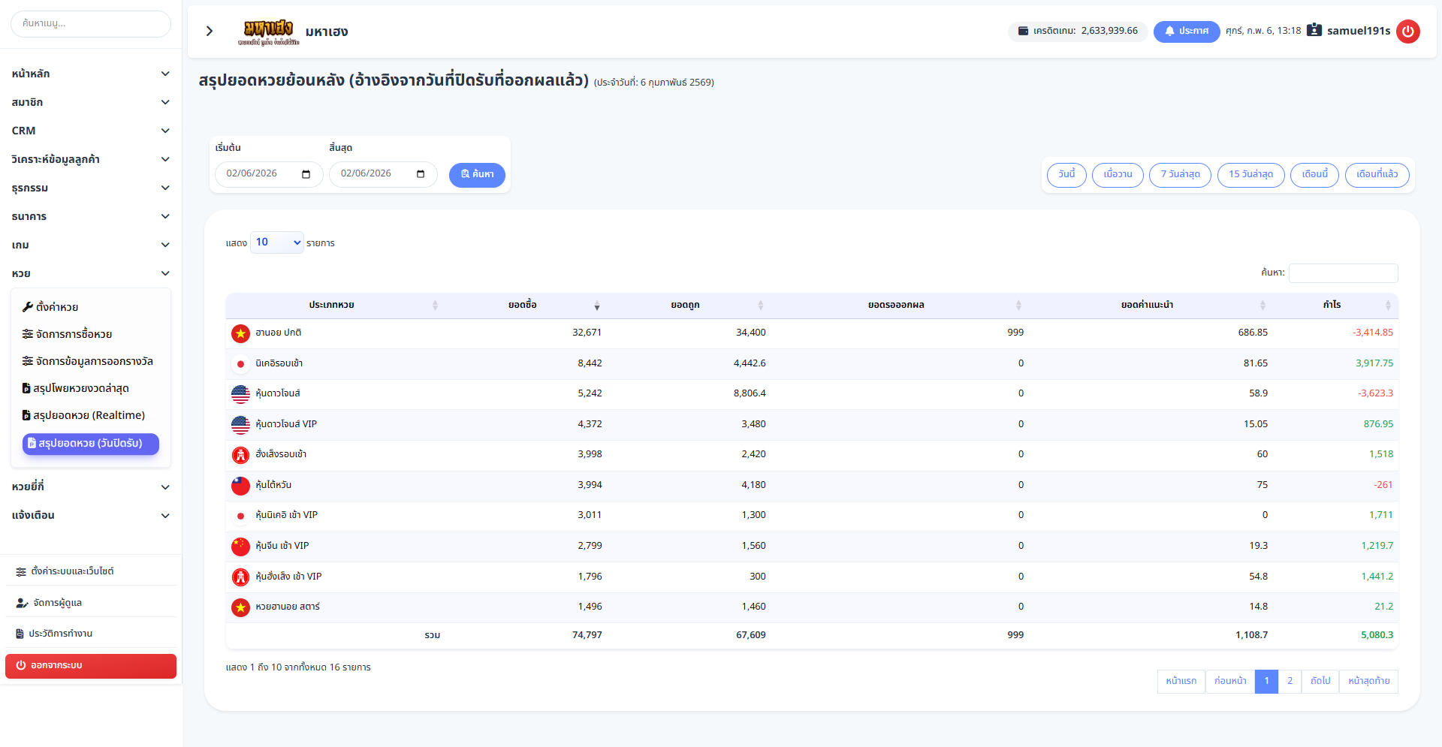The height and width of the screenshot is (747, 1442).
Task: Expand the ธนาคาร sidebar menu
Action: [x=90, y=216]
